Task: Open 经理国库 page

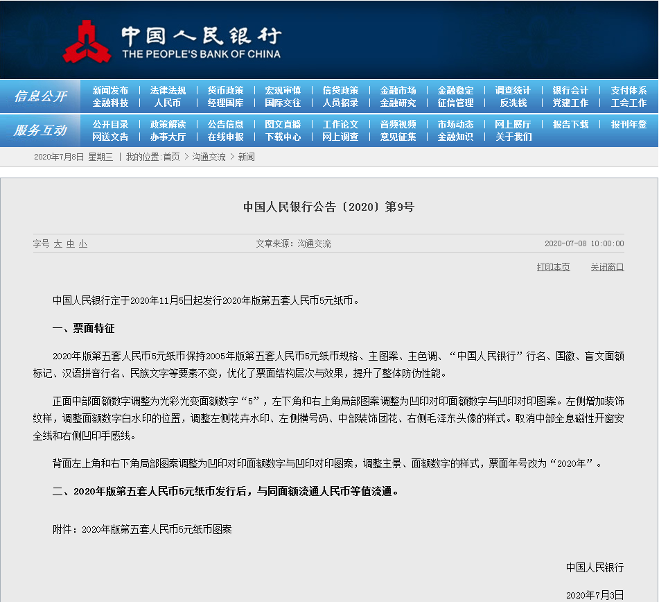Action: (x=225, y=103)
